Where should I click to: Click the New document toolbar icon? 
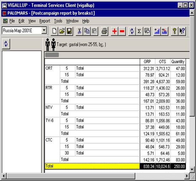(54, 31)
